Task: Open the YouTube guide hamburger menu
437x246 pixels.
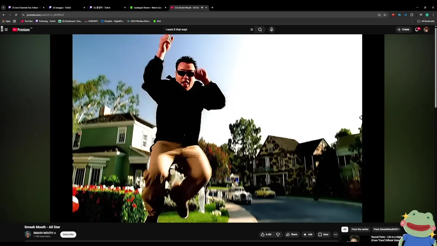Action: tap(6, 29)
